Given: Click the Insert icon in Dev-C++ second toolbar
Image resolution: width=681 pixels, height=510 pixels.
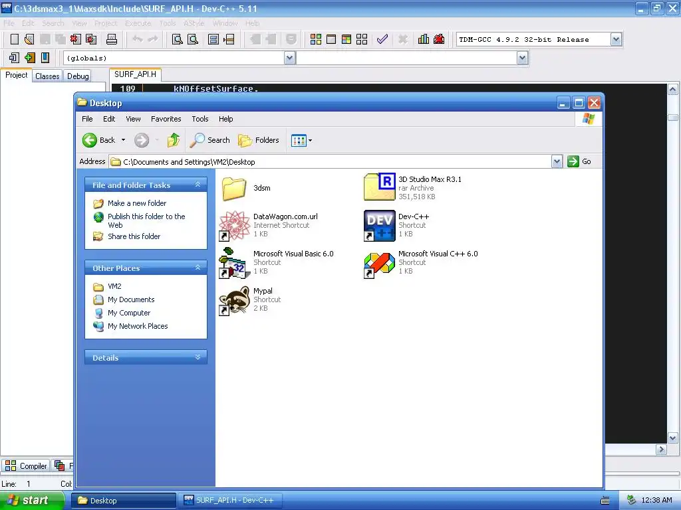Looking at the screenshot, I should (x=14, y=58).
